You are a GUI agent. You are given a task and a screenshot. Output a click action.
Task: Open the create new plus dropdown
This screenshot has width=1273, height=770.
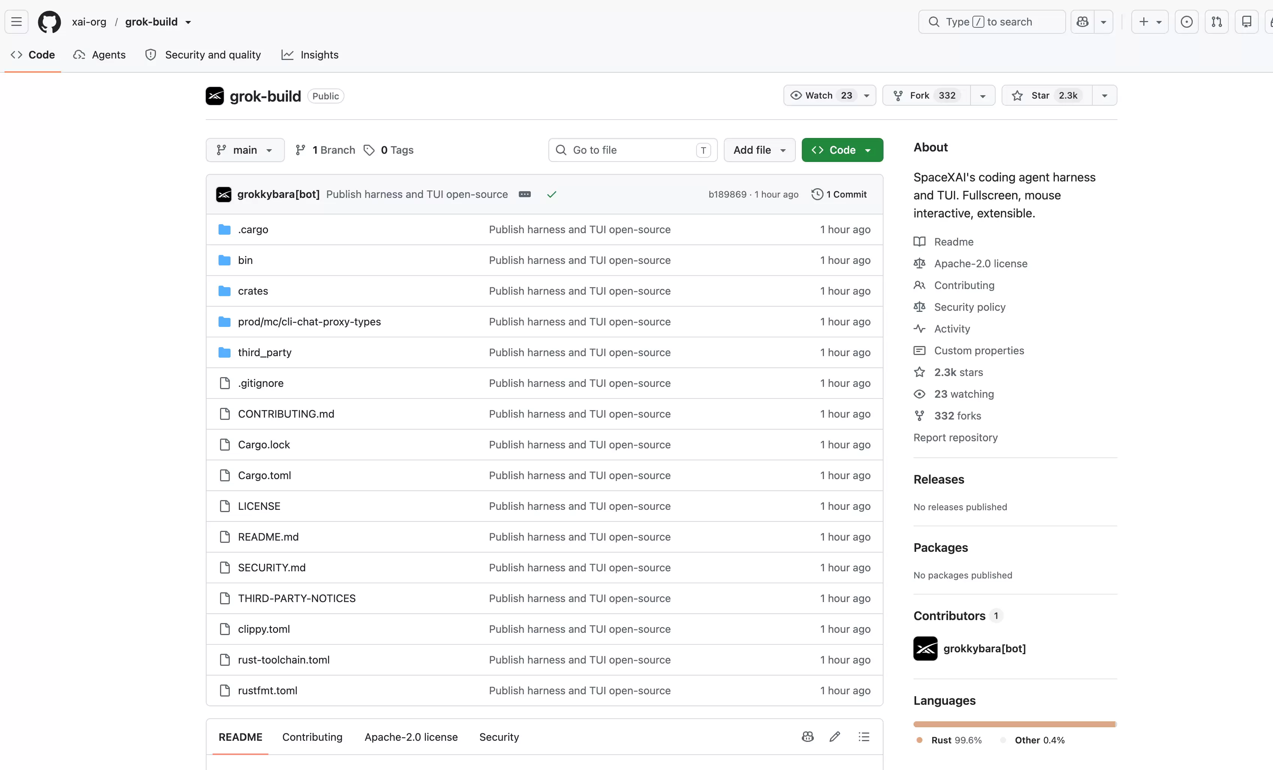[1150, 22]
